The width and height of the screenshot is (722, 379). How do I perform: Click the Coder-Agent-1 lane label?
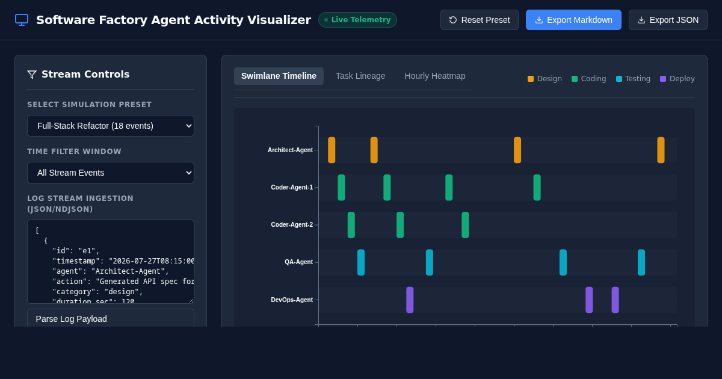pyautogui.click(x=292, y=188)
